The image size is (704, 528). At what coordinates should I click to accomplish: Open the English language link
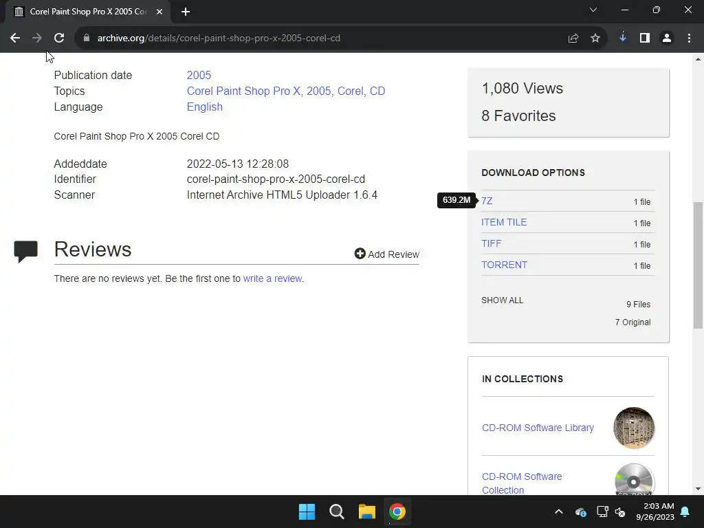[x=205, y=107]
